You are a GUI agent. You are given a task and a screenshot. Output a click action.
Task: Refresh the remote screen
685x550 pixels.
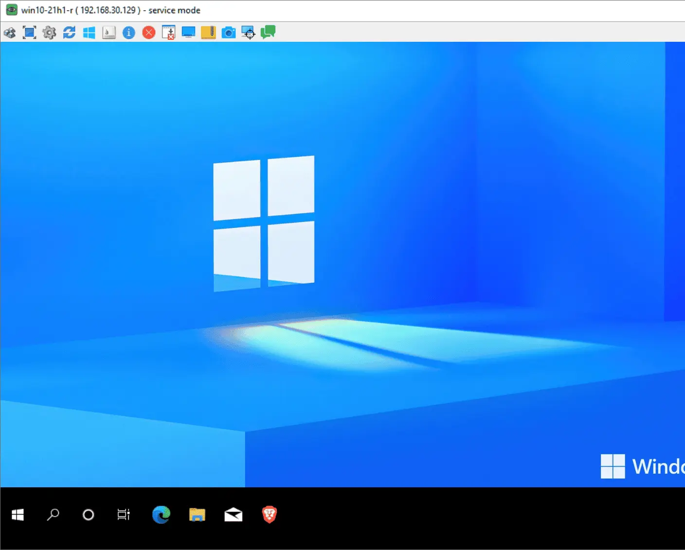coord(69,33)
